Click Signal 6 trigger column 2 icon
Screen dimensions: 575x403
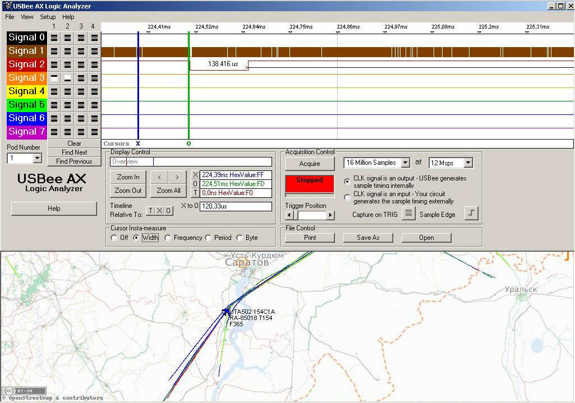pyautogui.click(x=67, y=118)
